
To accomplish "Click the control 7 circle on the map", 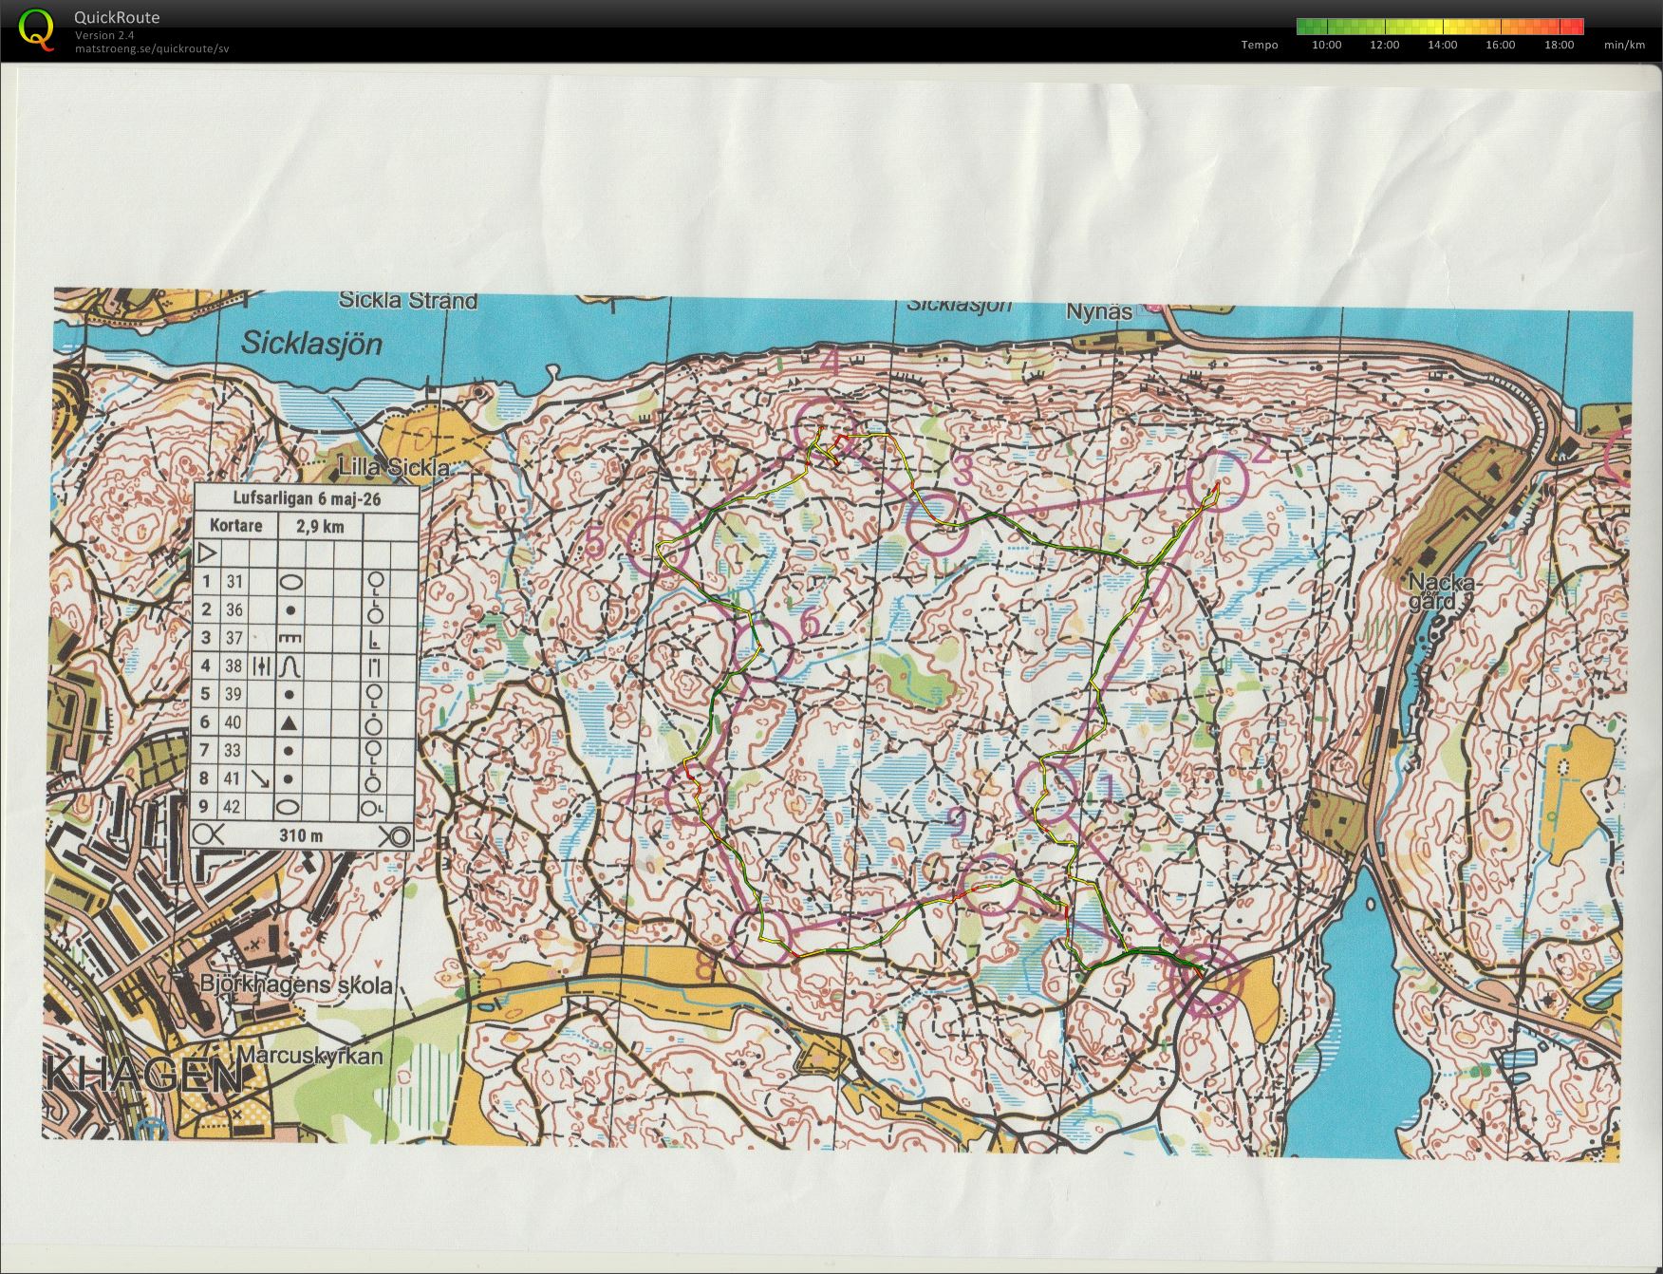I will [x=697, y=796].
